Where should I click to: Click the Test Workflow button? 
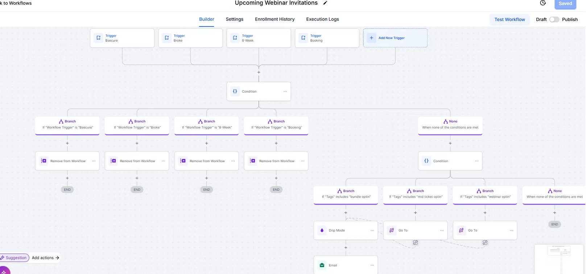click(509, 20)
